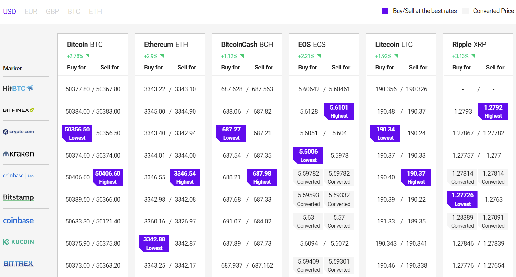Click Ripple converted buy price 1.28389
This screenshot has height=277, width=516.
tap(462, 221)
